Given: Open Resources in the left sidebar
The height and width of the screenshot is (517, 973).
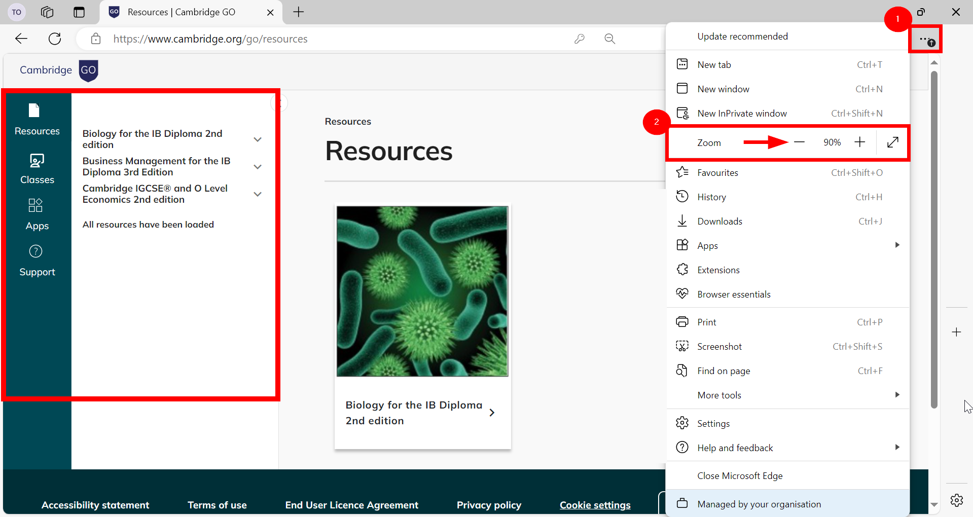Looking at the screenshot, I should pyautogui.click(x=37, y=120).
